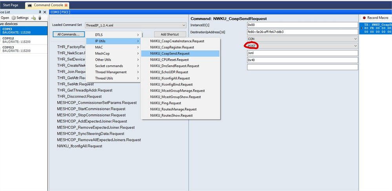Select MESHCOP_CommissionerSetParams.Request shortcut
Screen dimensions: 392x191
point(97,103)
